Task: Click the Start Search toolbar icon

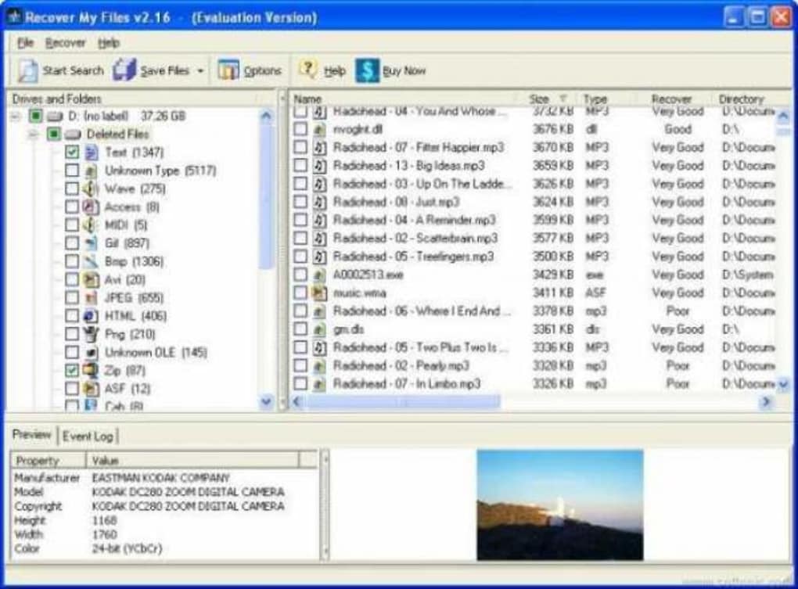Action: tap(27, 70)
